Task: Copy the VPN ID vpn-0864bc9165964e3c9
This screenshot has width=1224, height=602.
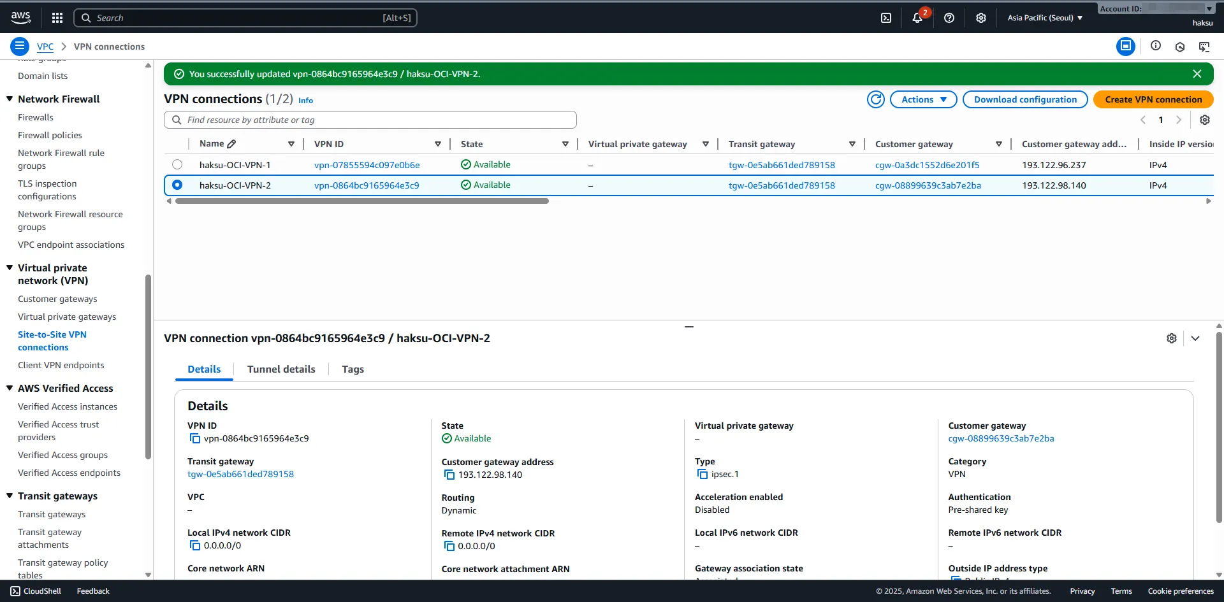Action: [195, 438]
